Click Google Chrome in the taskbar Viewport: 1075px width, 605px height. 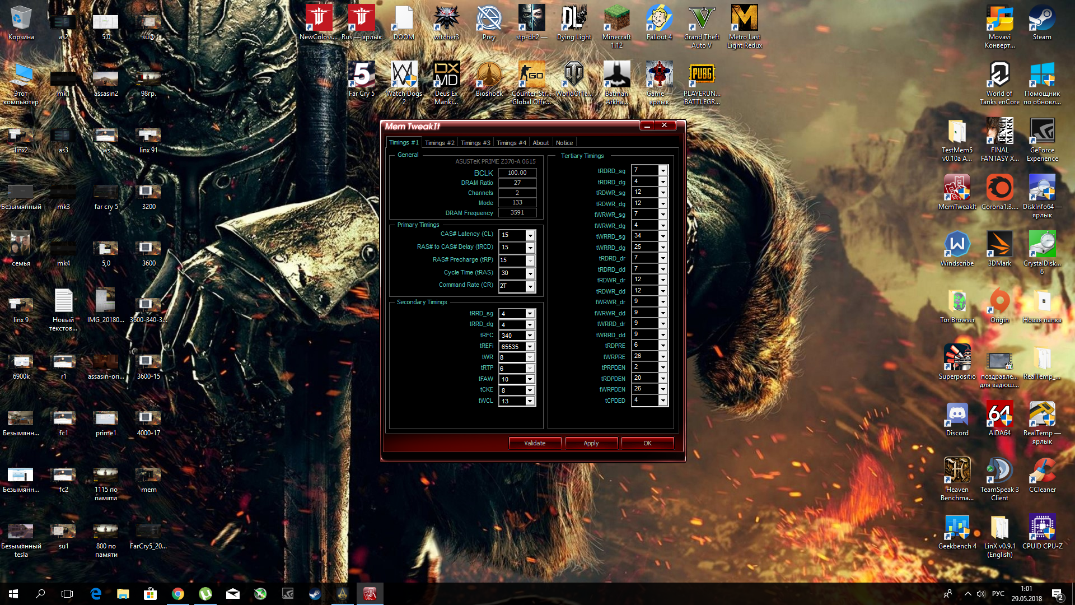point(178,594)
